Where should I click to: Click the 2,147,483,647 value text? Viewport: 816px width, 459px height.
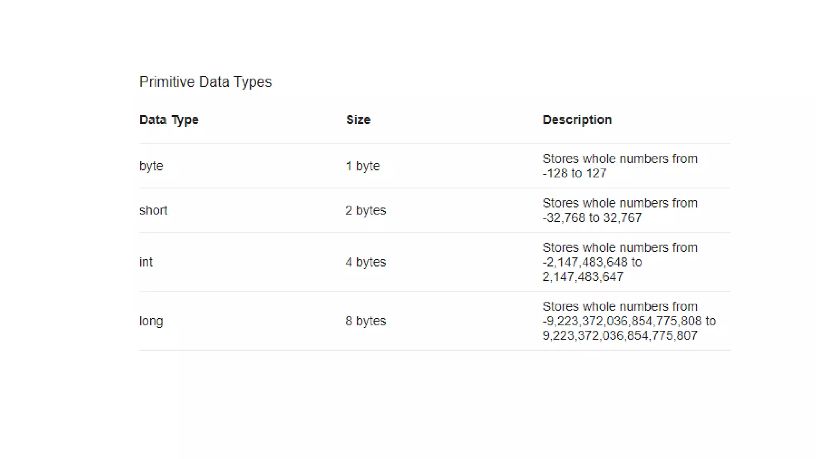pyautogui.click(x=583, y=277)
